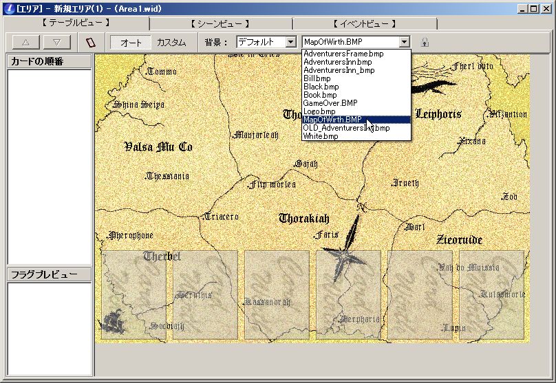The image size is (556, 383).
Task: Maximize the Area1.wid window
Action: (x=534, y=9)
